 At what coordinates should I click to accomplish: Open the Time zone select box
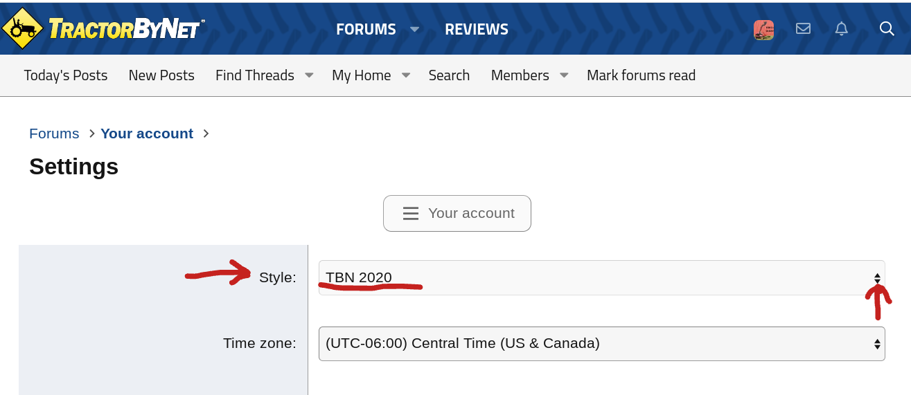click(601, 343)
